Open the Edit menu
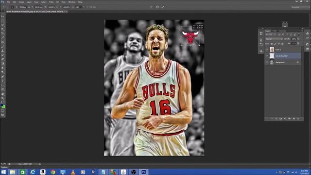The height and width of the screenshot is (175, 311). (14, 2)
